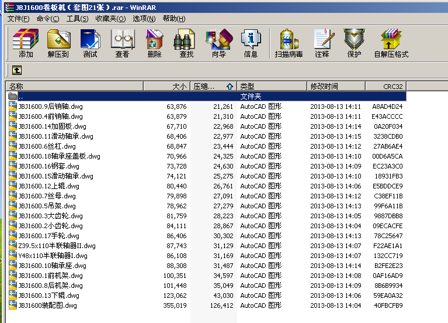Screen dimensions: 448x323
Task: Open the 文件(F) menu
Action: click(18, 19)
